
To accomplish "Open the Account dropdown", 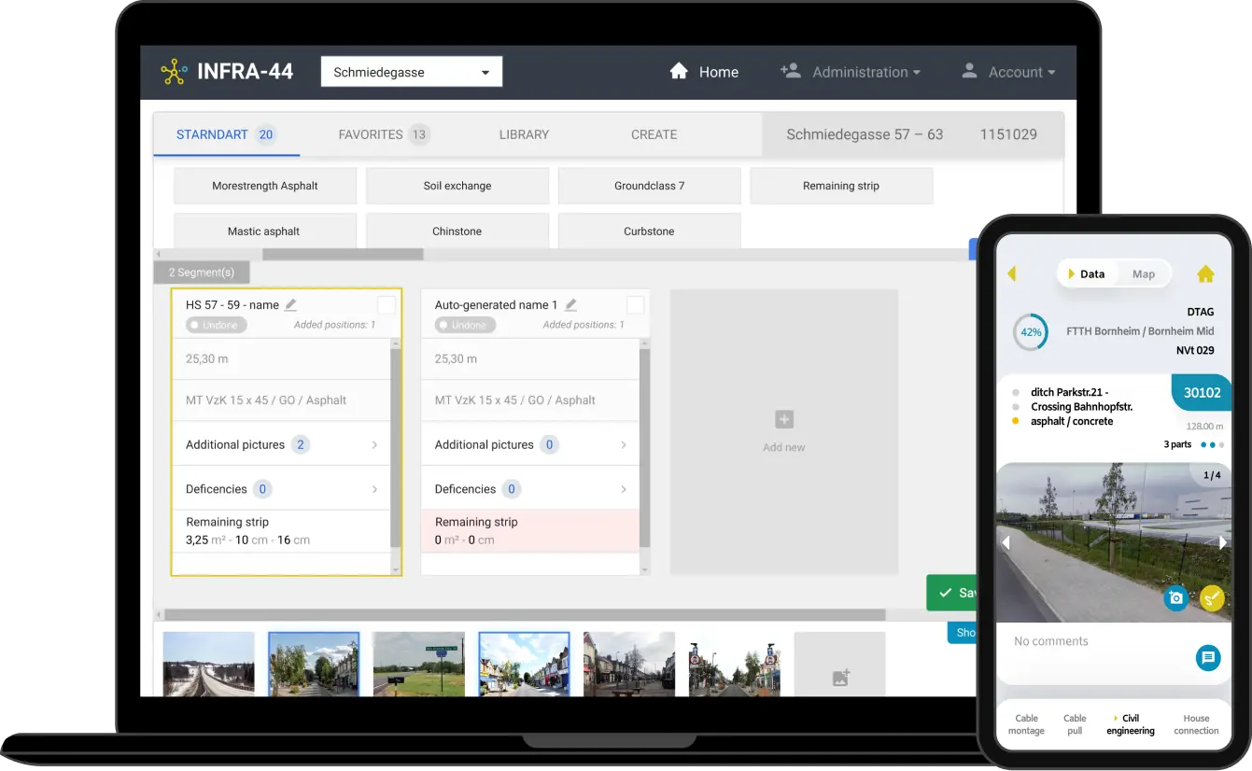I will click(x=1016, y=71).
